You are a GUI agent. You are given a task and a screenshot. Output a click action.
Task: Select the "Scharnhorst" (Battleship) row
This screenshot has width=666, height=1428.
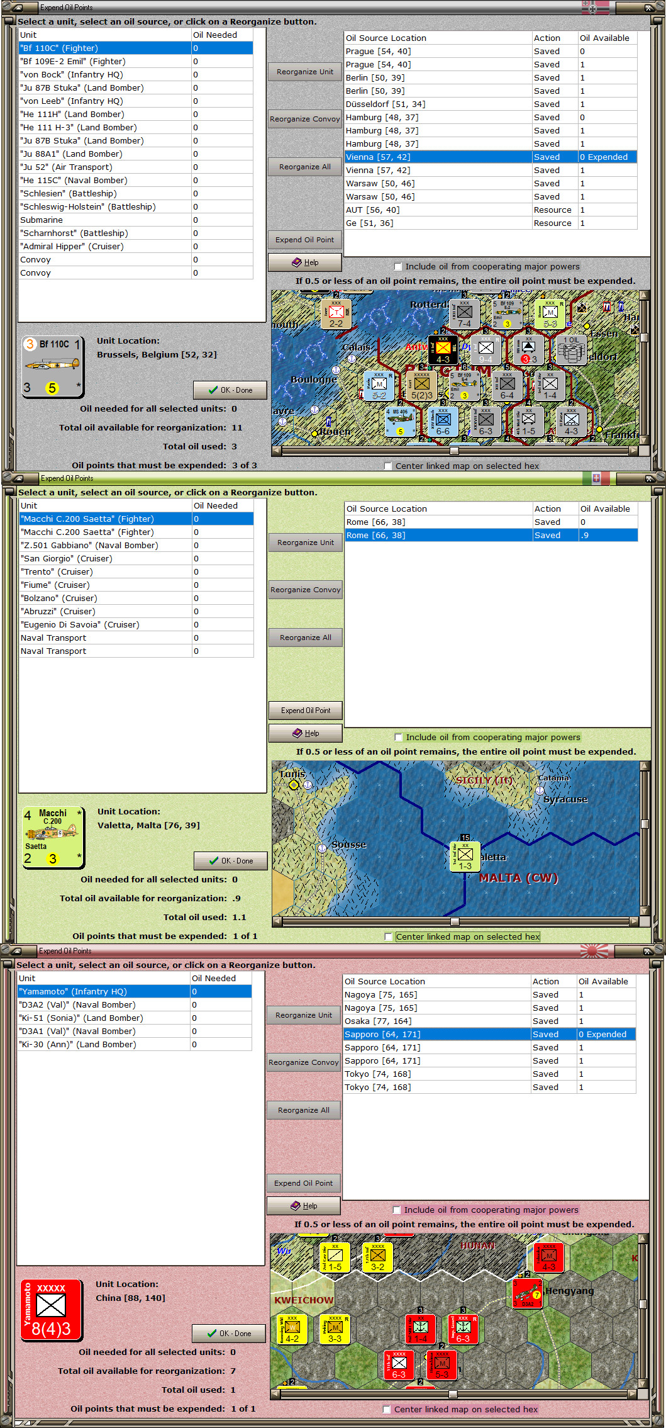point(136,233)
